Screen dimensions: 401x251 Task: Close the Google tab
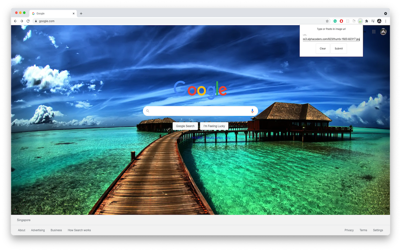tap(74, 13)
